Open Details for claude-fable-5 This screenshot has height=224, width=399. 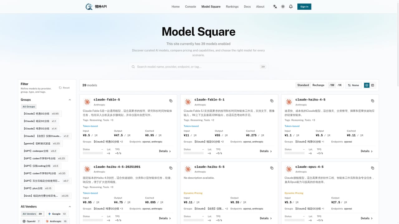click(165, 151)
